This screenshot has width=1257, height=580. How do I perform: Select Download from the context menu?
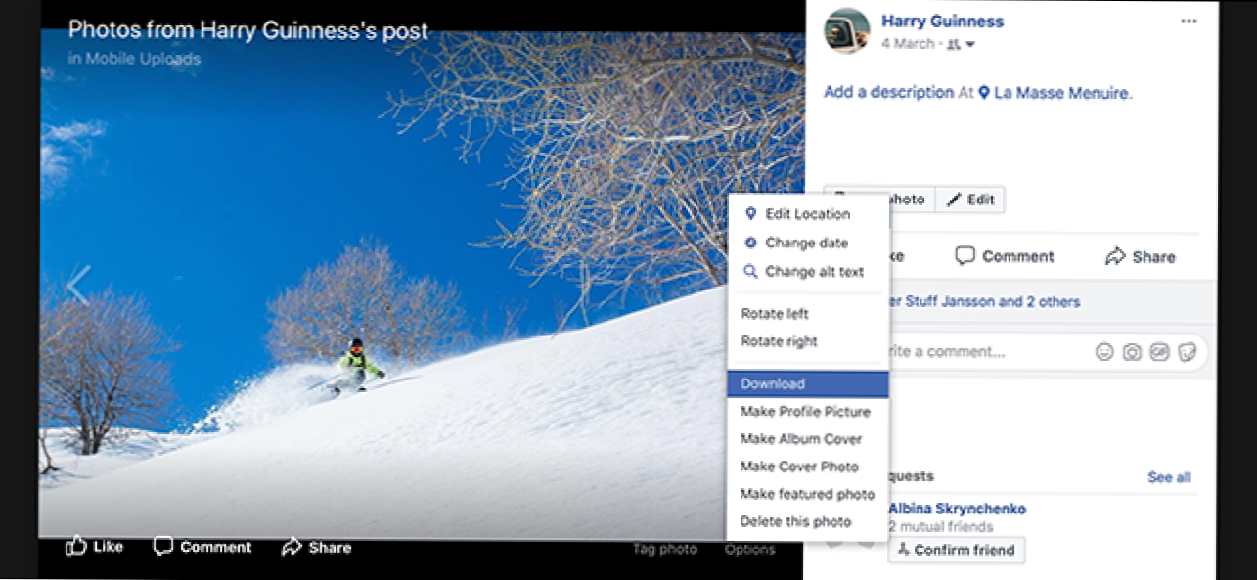(x=773, y=384)
